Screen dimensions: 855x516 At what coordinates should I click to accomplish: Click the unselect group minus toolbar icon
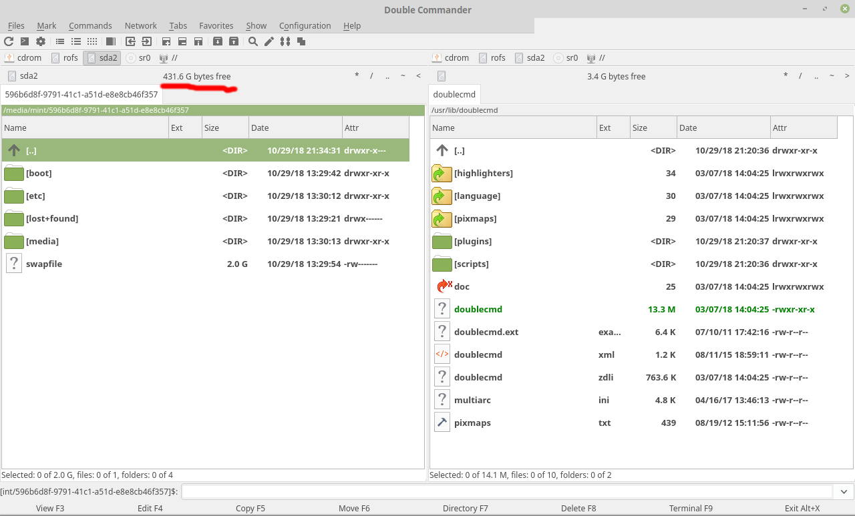pyautogui.click(x=182, y=41)
